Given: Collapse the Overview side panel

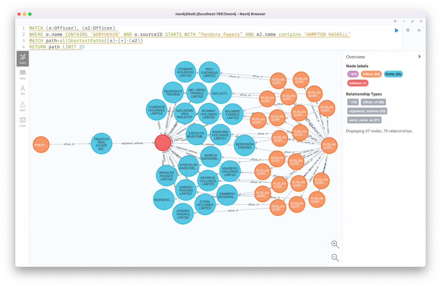Looking at the screenshot, I should pyautogui.click(x=420, y=56).
